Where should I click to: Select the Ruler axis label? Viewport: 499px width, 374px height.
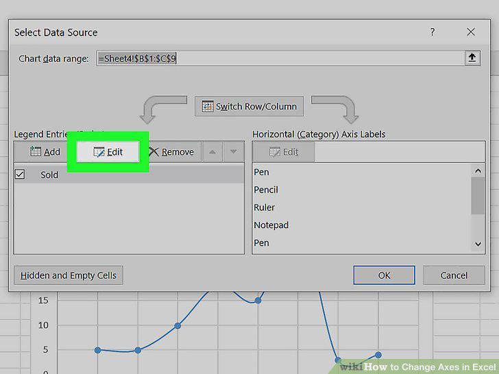(265, 208)
